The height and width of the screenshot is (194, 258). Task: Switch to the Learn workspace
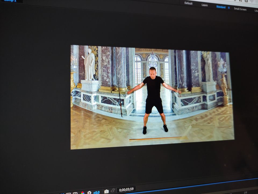pyautogui.click(x=205, y=5)
